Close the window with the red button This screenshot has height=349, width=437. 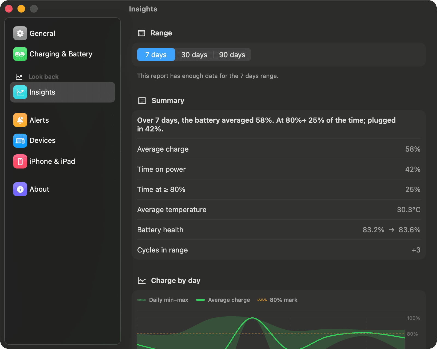[x=9, y=9]
